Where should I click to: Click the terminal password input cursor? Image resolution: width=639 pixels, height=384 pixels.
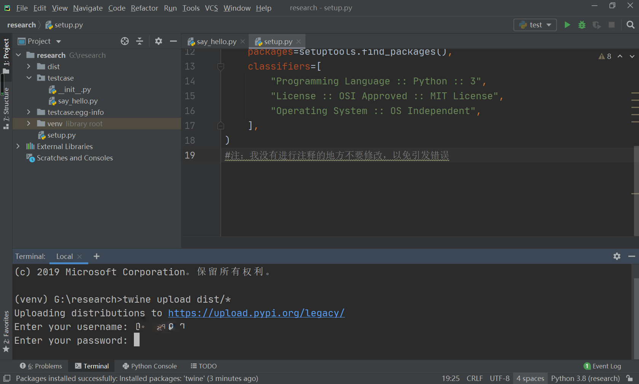[x=137, y=340]
